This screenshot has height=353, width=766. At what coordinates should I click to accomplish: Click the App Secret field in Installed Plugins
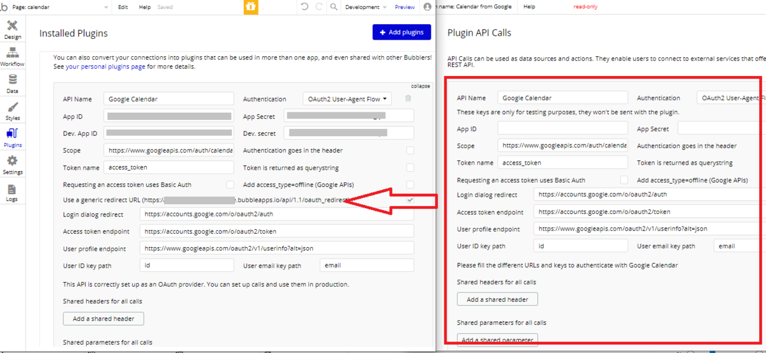click(x=349, y=116)
